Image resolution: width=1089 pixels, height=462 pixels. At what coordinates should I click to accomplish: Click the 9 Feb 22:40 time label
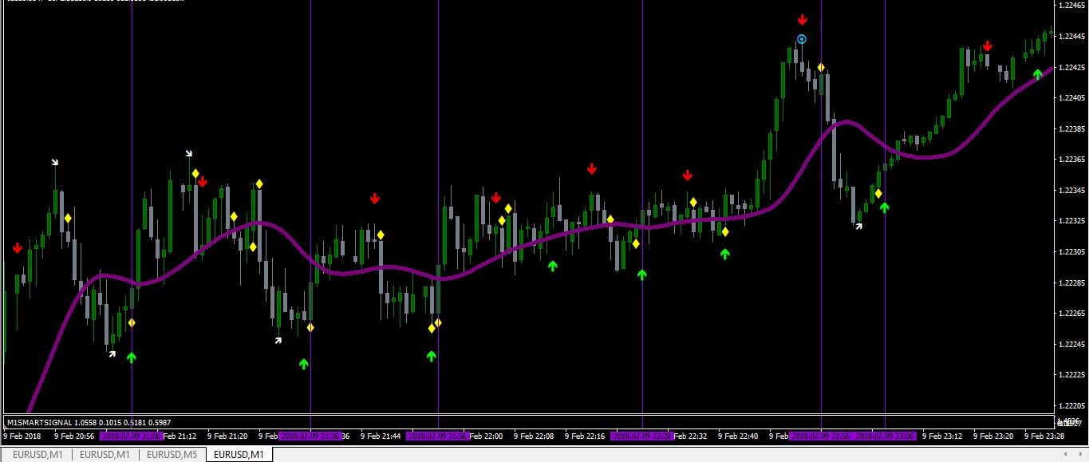[739, 436]
